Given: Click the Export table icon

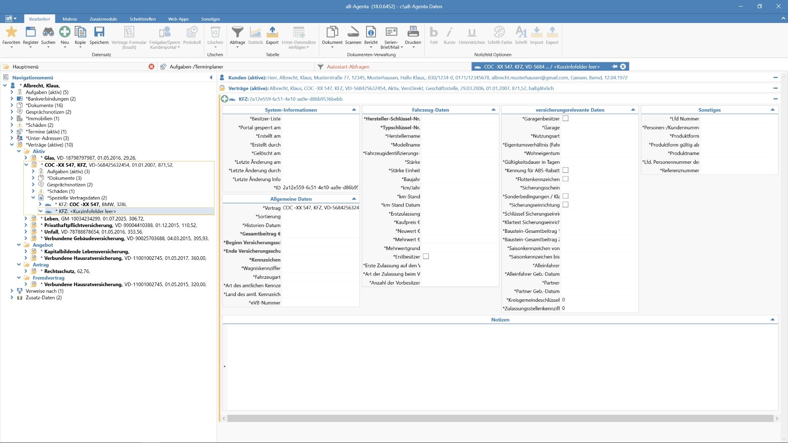Looking at the screenshot, I should pyautogui.click(x=272, y=33).
